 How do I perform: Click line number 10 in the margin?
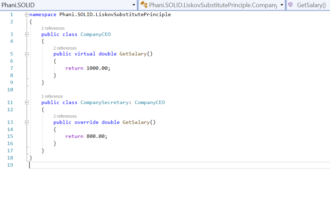tap(10, 90)
